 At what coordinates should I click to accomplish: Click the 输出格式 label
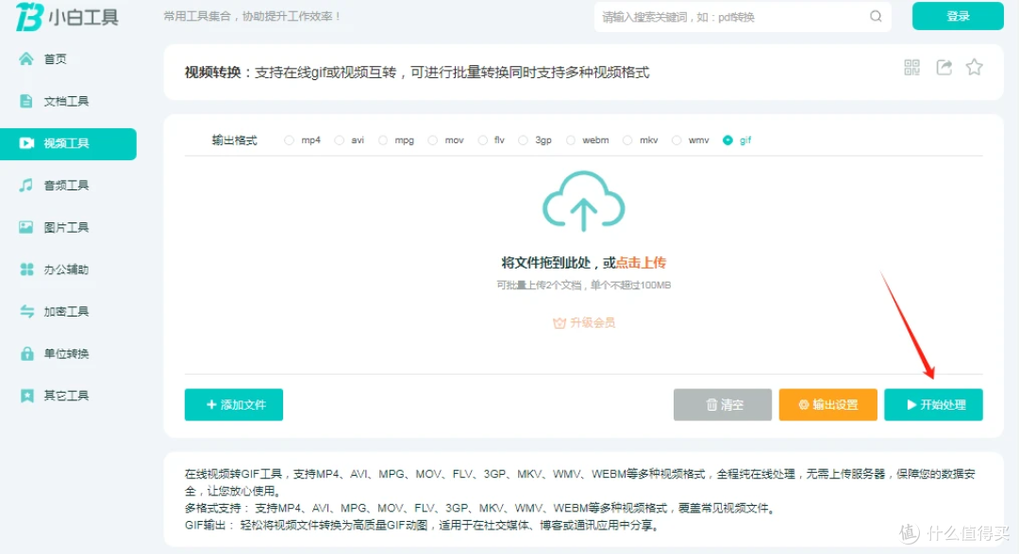(x=235, y=140)
